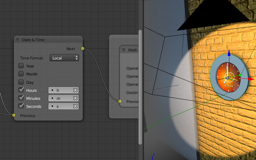The width and height of the screenshot is (256, 160).
Task: Click the Minutes text field containing m
Action: [60, 98]
